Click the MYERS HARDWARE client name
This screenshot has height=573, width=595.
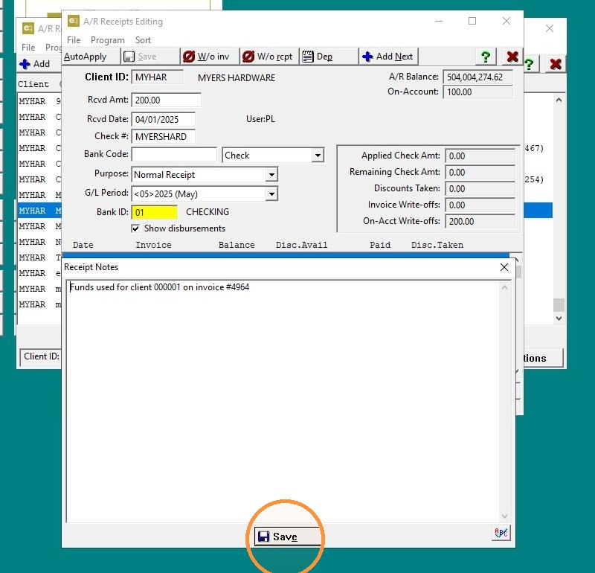click(x=237, y=78)
